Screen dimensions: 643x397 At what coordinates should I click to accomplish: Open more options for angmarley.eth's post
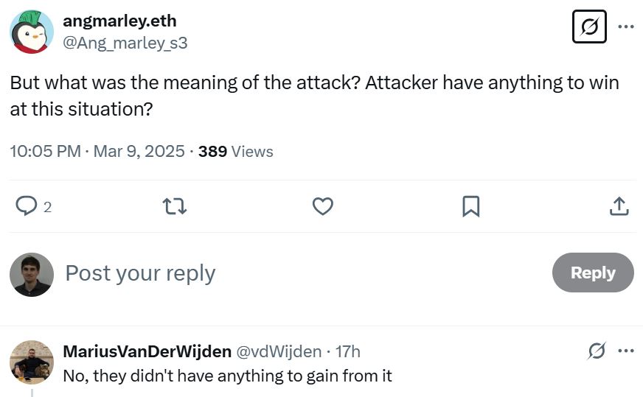coord(626,27)
